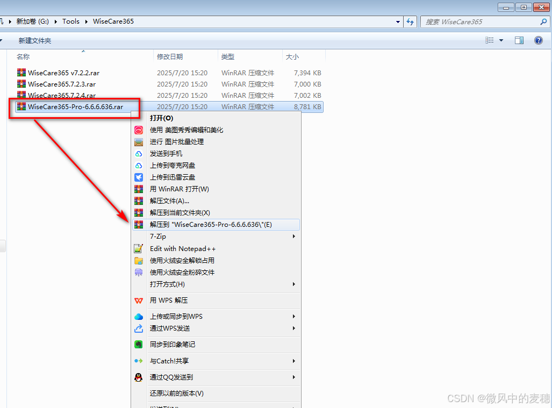Screen dimensions: 552x408
Task: Toggle the preview pane icon
Action: click(519, 40)
